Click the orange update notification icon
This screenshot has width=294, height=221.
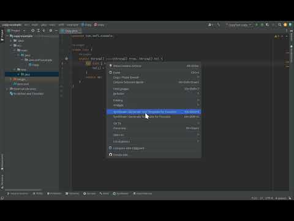[x=285, y=25]
